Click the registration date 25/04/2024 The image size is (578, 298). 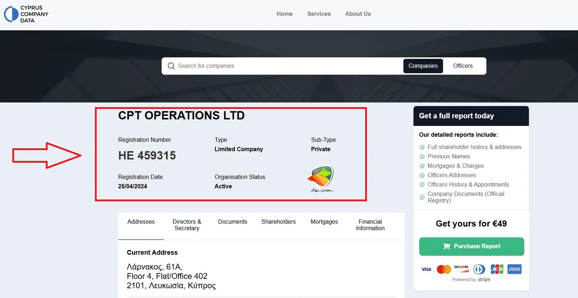point(133,187)
